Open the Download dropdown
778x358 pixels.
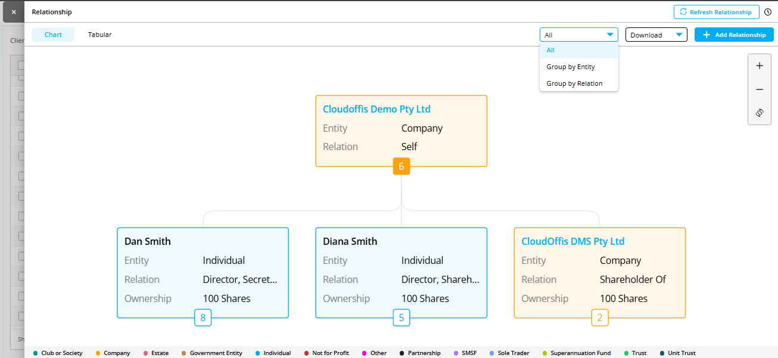[x=656, y=35]
